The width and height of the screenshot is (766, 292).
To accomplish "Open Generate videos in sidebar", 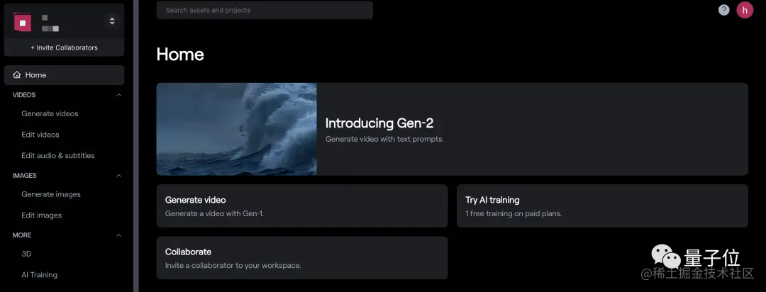I will click(x=50, y=113).
